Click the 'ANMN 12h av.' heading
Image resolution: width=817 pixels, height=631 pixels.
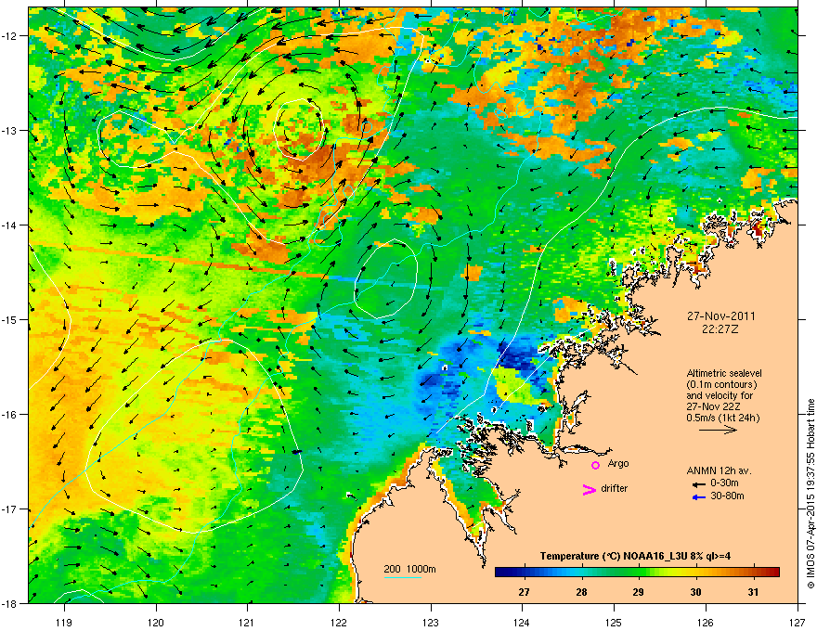[719, 470]
